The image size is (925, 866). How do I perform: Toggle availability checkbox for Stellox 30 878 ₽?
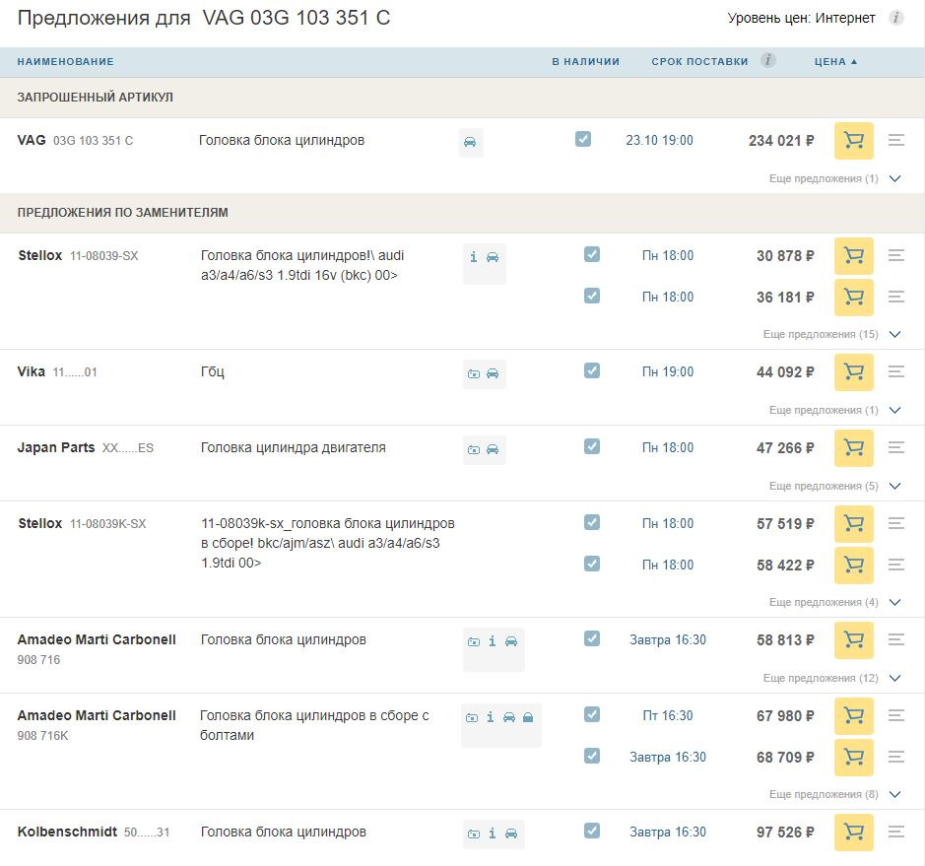[592, 254]
